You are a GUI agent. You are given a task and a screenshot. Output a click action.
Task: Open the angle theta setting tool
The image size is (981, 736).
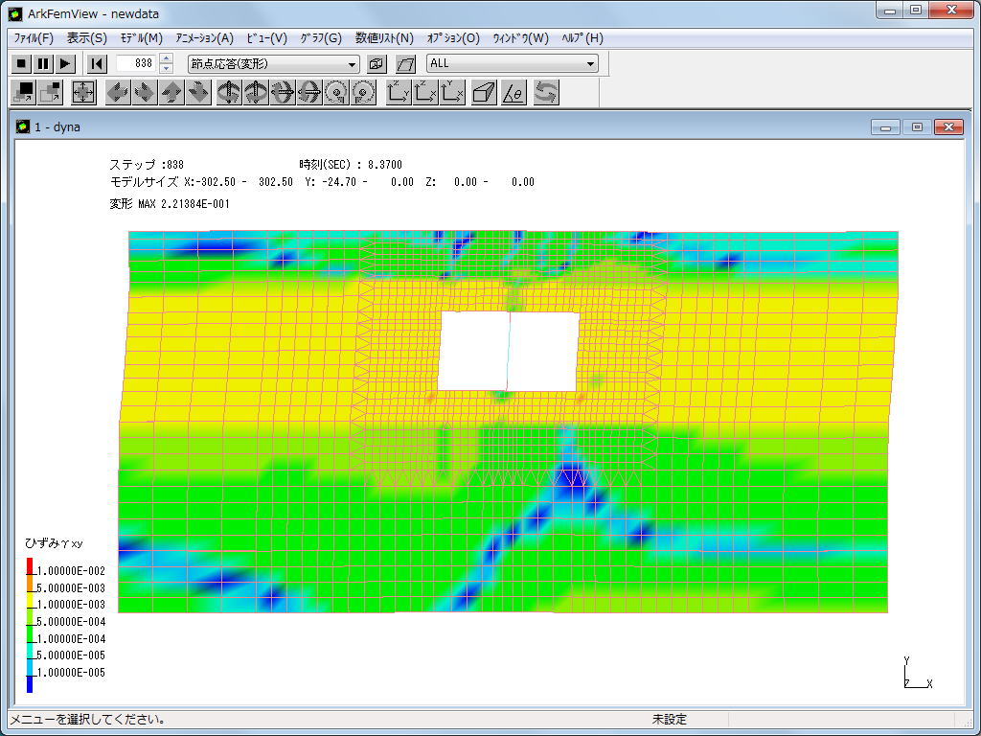pos(513,93)
